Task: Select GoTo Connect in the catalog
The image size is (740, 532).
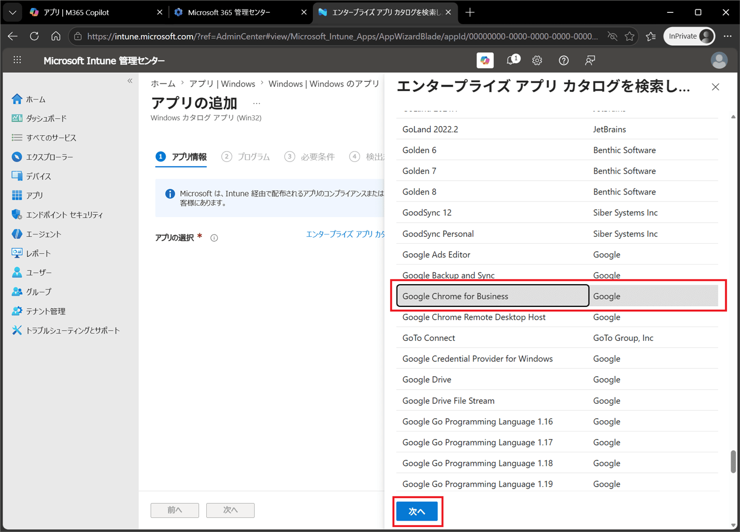Action: (x=557, y=337)
